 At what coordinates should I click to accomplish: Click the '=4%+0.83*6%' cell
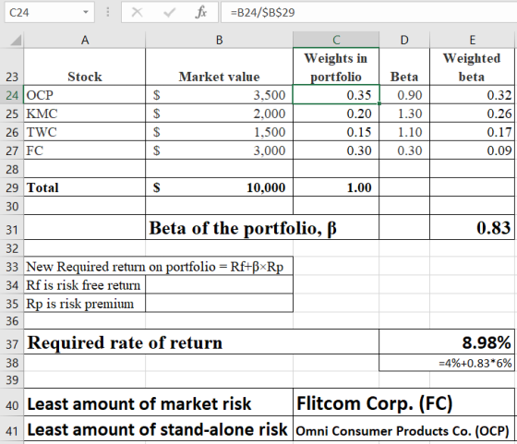click(x=447, y=363)
